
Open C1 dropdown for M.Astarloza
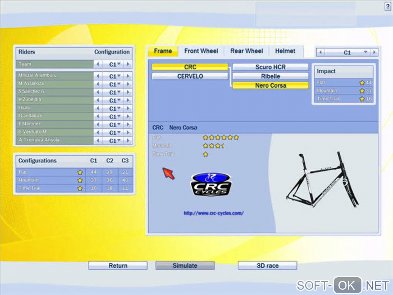point(113,84)
